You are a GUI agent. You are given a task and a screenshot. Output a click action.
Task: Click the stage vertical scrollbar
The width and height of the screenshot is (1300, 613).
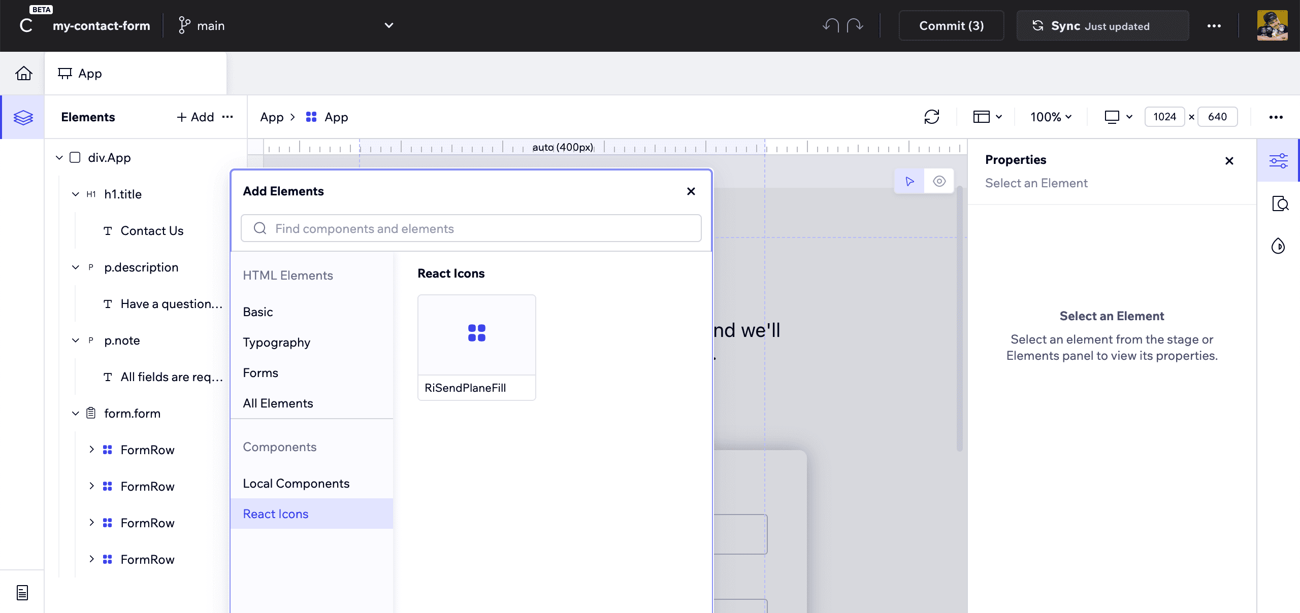click(x=960, y=319)
